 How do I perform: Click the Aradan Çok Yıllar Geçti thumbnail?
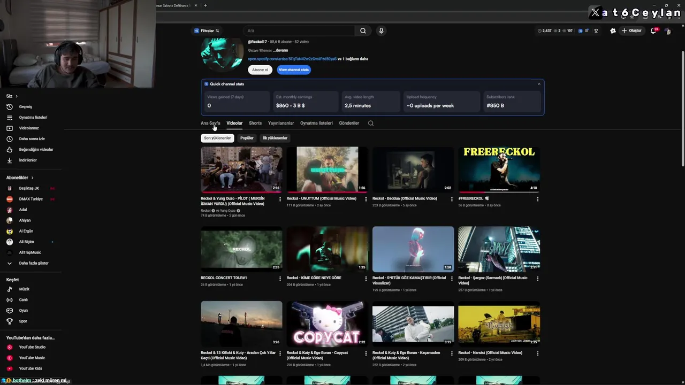point(241,324)
